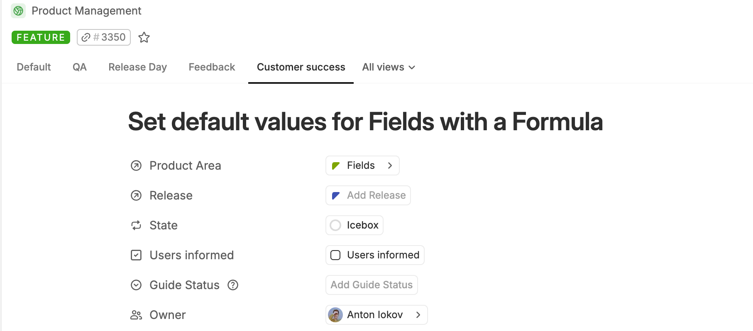Viewport: 753px width, 331px height.
Task: Click the Icebox state circle
Action: tap(335, 225)
